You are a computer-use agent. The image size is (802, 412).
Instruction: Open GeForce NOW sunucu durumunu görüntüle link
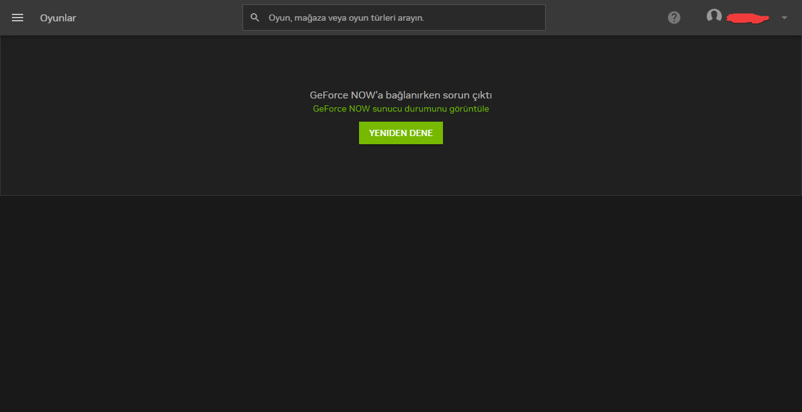click(x=401, y=108)
